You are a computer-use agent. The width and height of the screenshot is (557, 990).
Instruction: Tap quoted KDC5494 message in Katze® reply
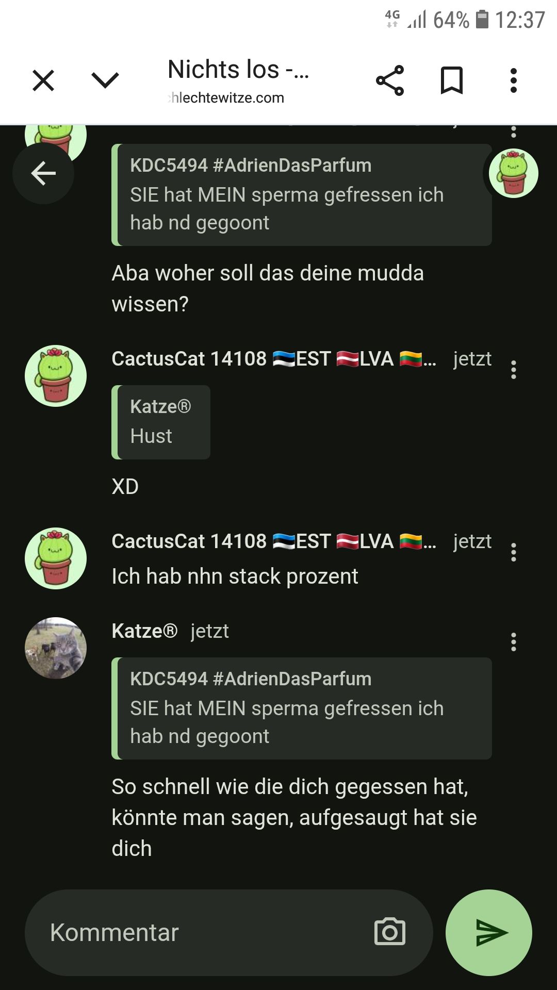(x=302, y=708)
